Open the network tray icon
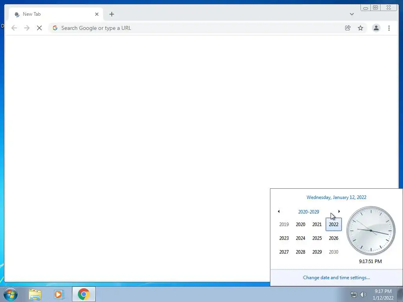 tap(354, 295)
